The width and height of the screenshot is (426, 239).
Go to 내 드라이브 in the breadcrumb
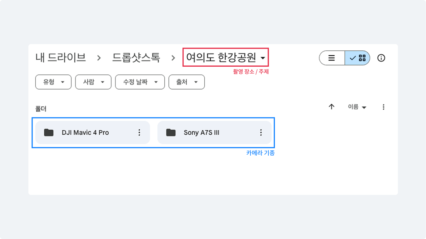(x=61, y=57)
